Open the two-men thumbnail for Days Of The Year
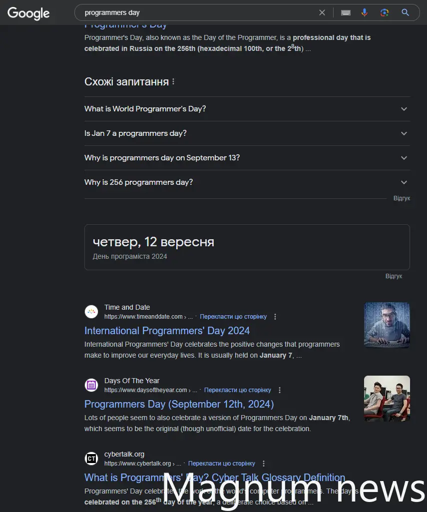The image size is (427, 512). (387, 399)
